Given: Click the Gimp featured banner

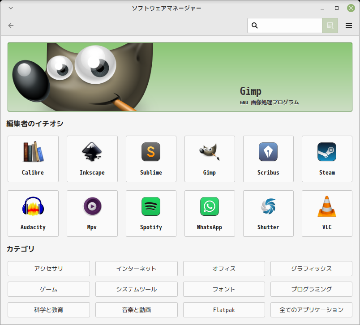Looking at the screenshot, I should click(180, 77).
